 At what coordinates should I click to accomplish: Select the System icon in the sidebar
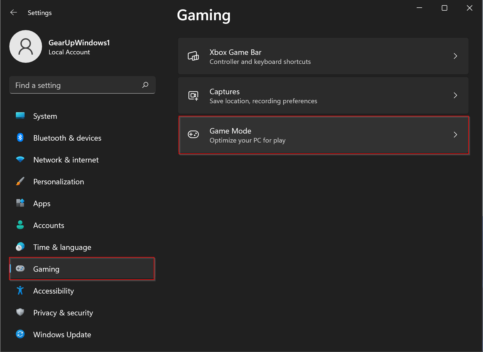coord(20,116)
